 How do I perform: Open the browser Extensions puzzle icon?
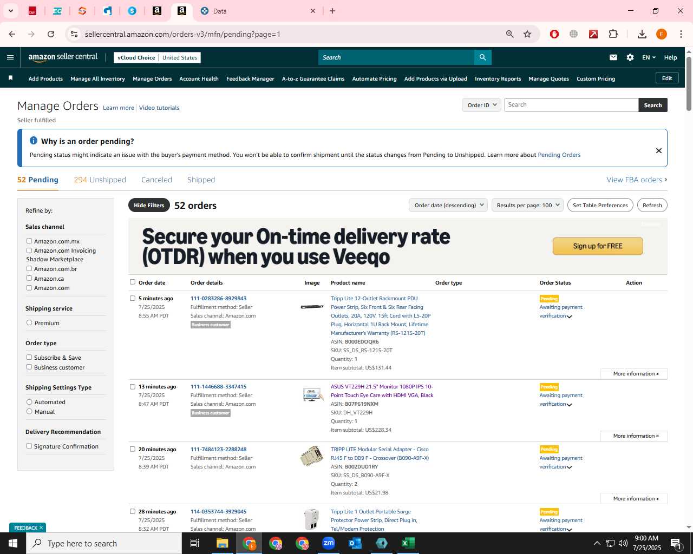coord(613,34)
